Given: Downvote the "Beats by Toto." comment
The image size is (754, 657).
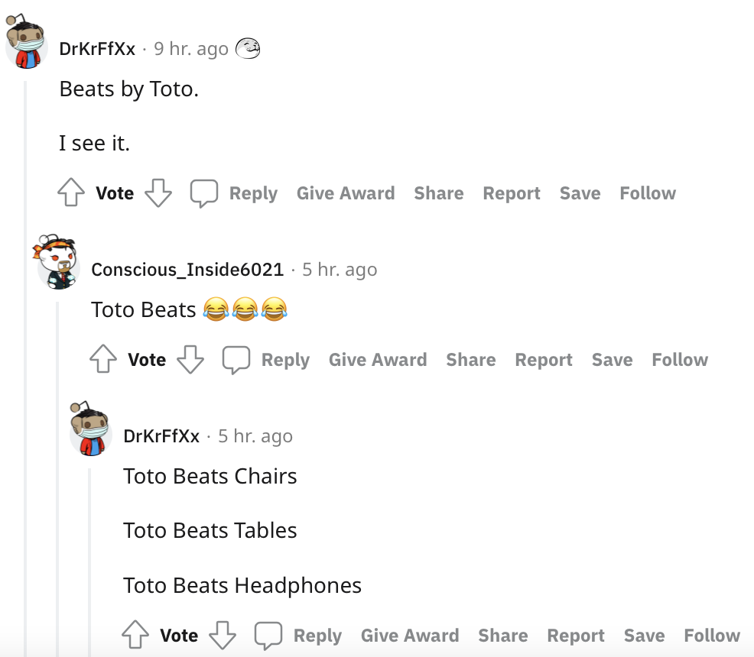Looking at the screenshot, I should click(158, 193).
